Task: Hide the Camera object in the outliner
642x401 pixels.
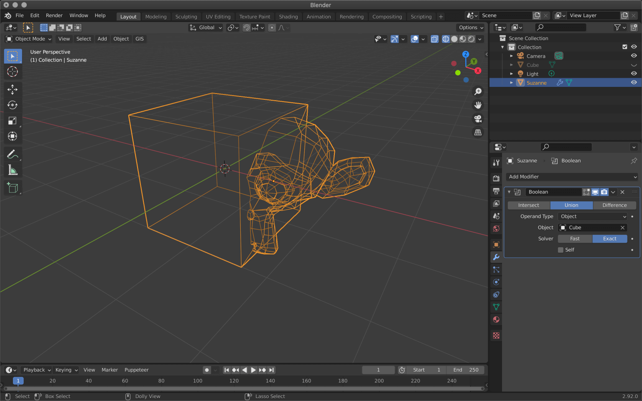Action: click(x=634, y=56)
